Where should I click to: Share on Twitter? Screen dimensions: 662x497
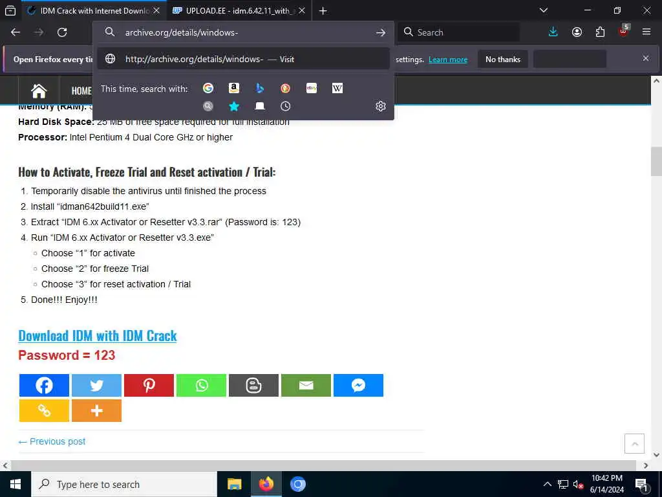coord(96,385)
